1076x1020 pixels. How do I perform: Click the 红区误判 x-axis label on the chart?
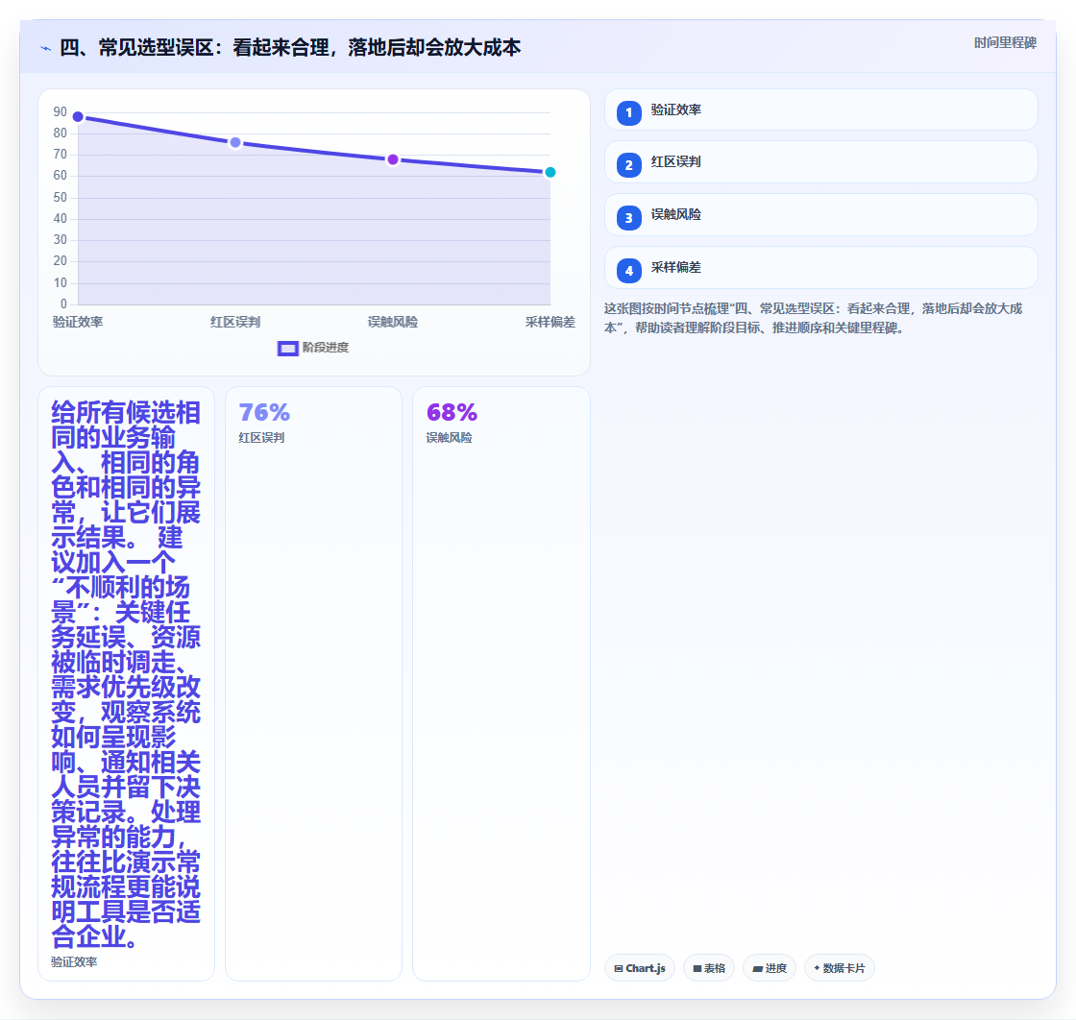pyautogui.click(x=235, y=322)
